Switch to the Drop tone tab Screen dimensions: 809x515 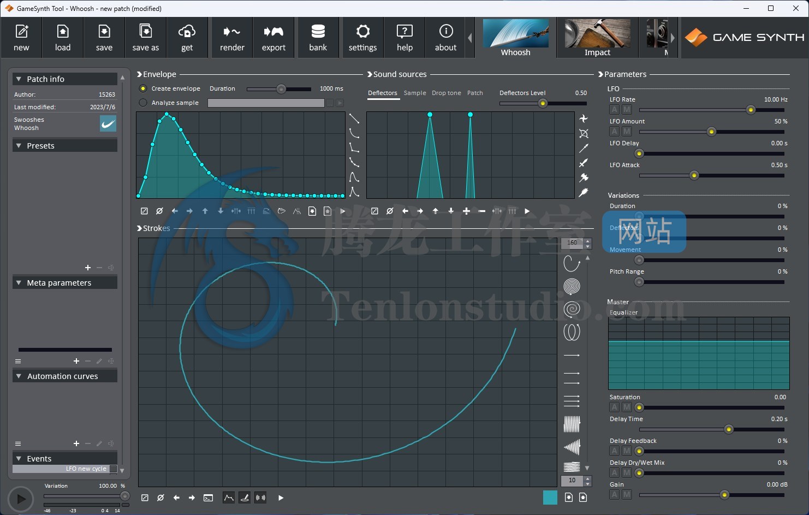(447, 93)
